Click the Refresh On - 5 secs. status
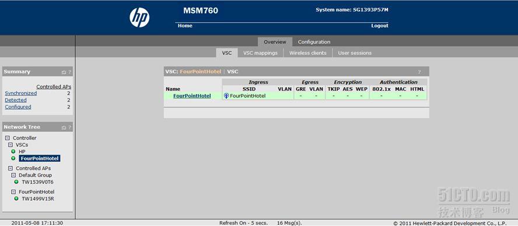 tap(243, 223)
